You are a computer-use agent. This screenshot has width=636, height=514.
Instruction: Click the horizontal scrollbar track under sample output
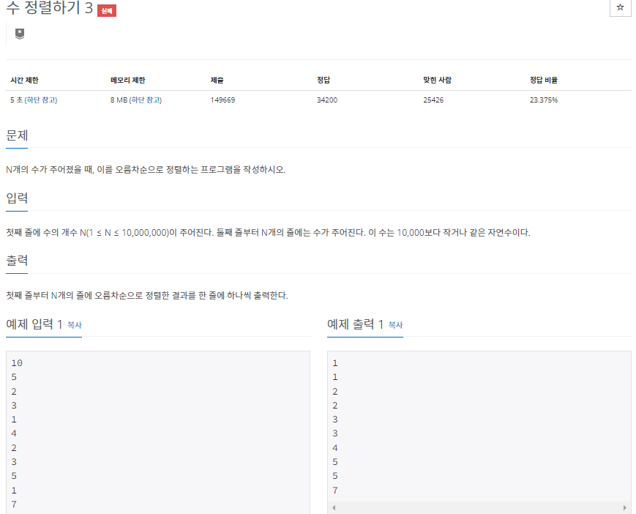pyautogui.click(x=479, y=507)
